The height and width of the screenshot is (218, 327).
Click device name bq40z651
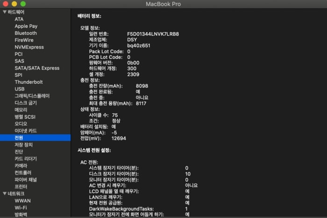(139, 45)
